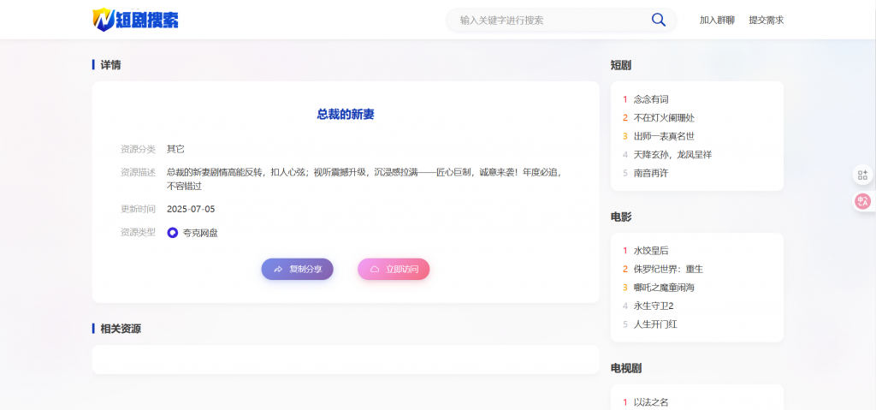Open short drama 不在灯火阑珊处
The height and width of the screenshot is (410, 876).
pos(664,117)
